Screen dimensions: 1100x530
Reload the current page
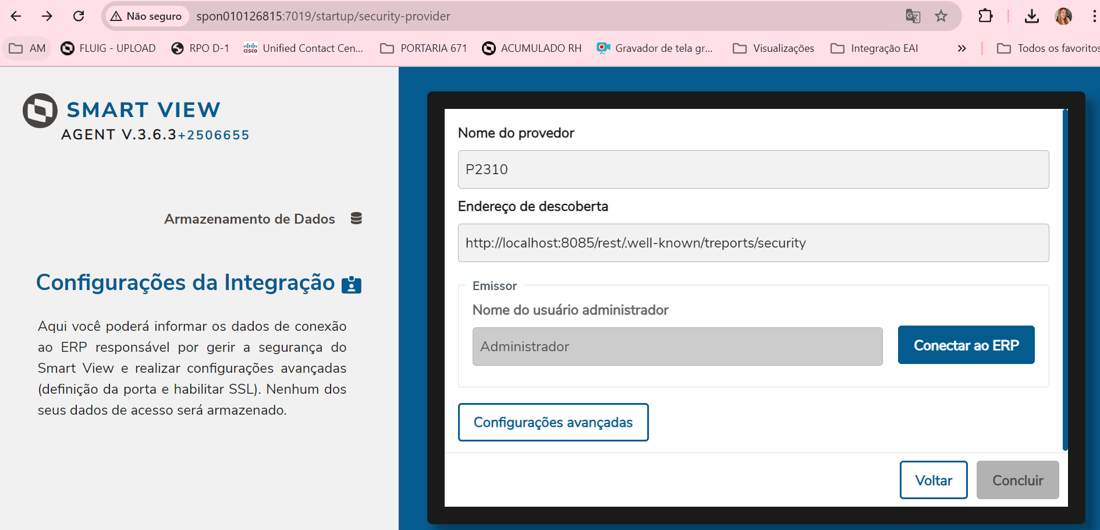click(x=79, y=16)
